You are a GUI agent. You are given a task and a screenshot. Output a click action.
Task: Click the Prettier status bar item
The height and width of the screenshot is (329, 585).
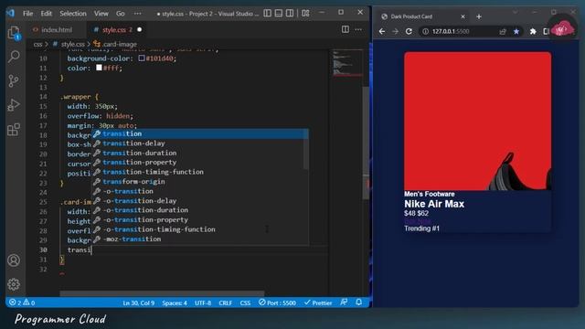click(318, 302)
